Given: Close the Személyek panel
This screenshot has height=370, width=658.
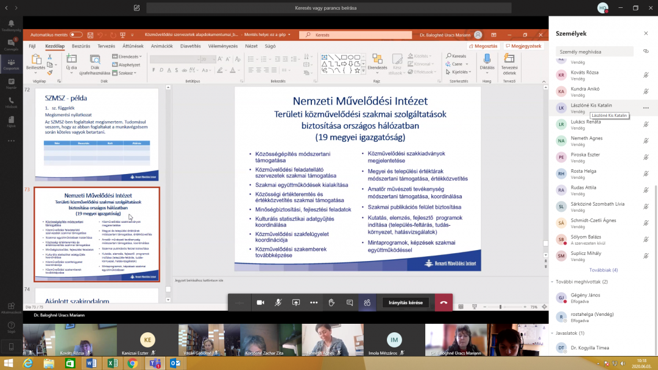Looking at the screenshot, I should point(646,33).
